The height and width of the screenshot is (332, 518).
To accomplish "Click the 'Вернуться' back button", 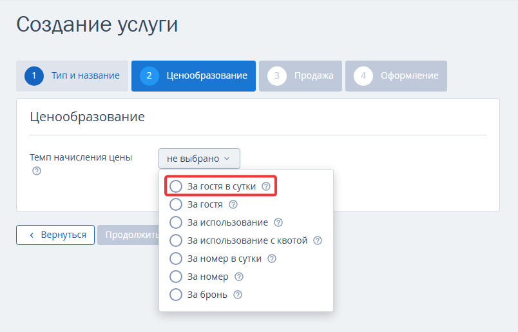I will pyautogui.click(x=55, y=235).
